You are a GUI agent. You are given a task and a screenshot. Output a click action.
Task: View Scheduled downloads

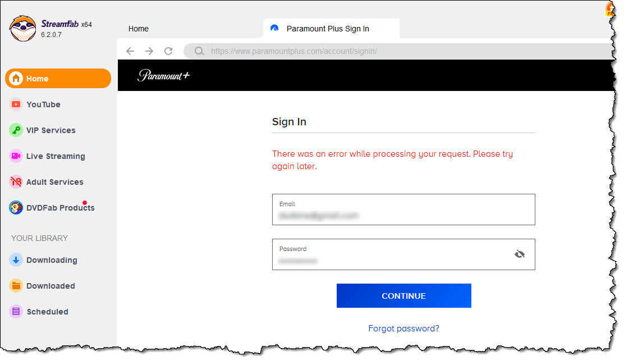pos(47,312)
